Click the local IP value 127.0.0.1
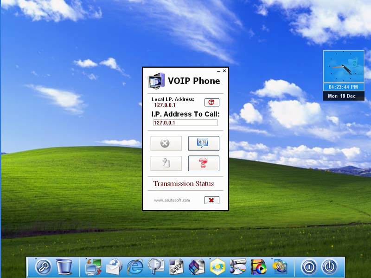 165,105
